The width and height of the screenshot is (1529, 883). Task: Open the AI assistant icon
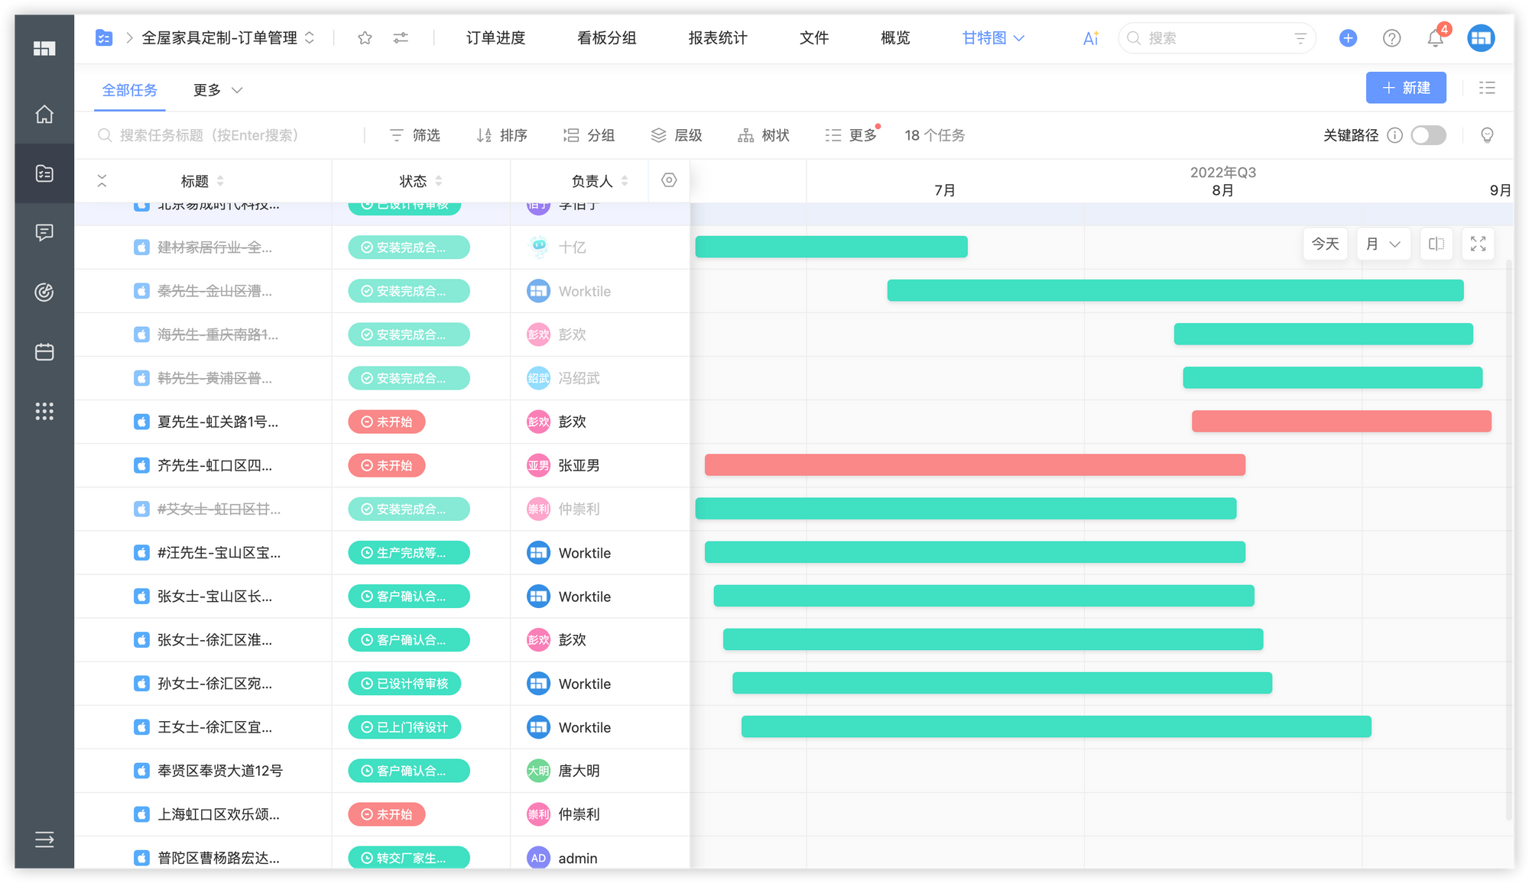coord(1090,38)
